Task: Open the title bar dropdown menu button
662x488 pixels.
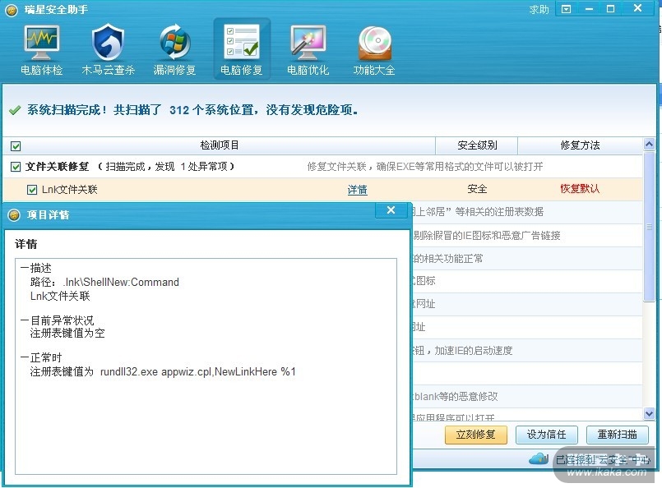Action: [566, 9]
